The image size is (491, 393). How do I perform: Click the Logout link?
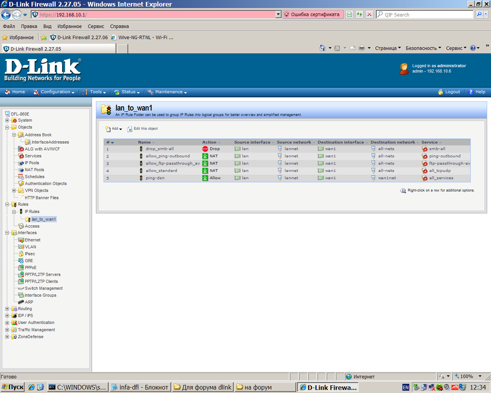(x=449, y=92)
